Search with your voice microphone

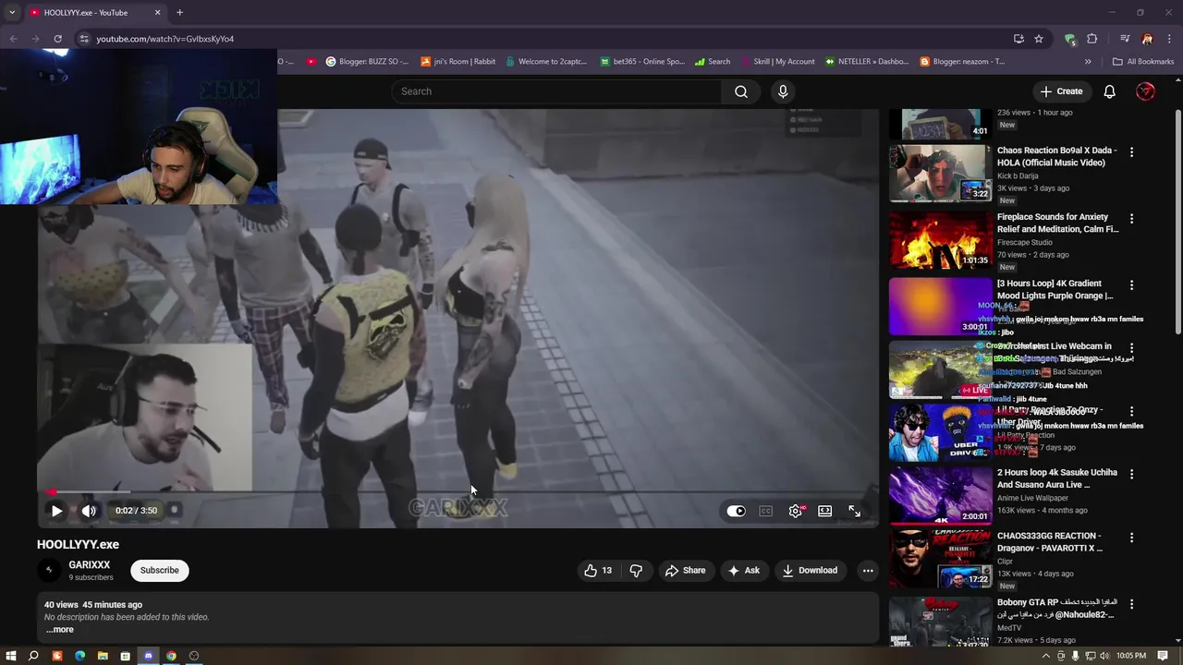[x=783, y=91]
